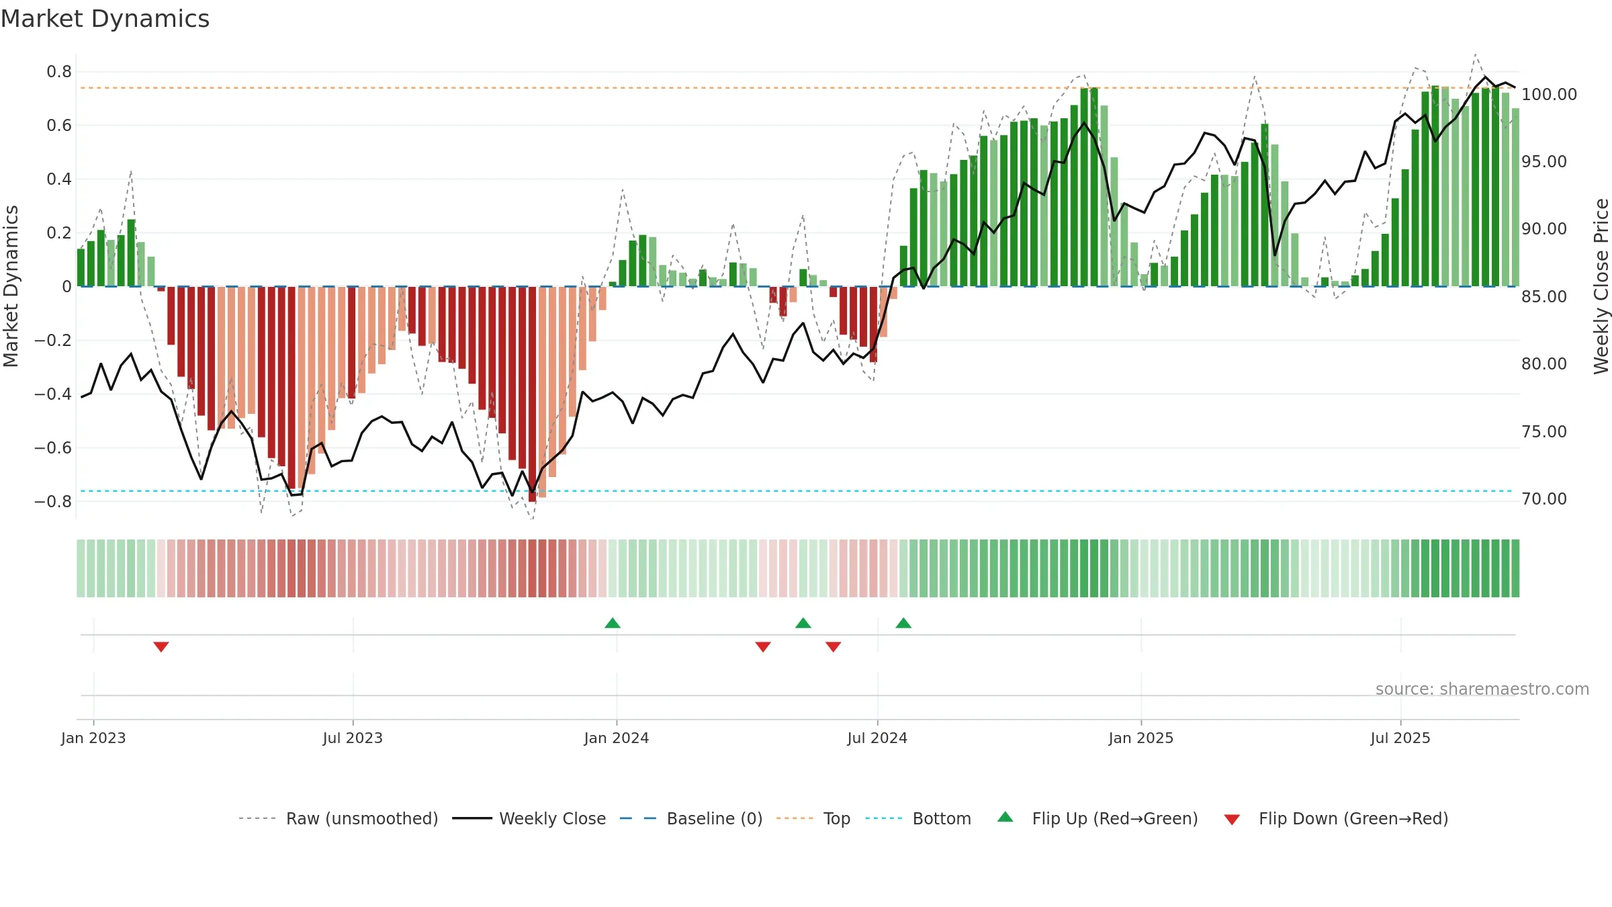Click the 80.00 price axis label
This screenshot has width=1612, height=907.
pyautogui.click(x=1544, y=363)
